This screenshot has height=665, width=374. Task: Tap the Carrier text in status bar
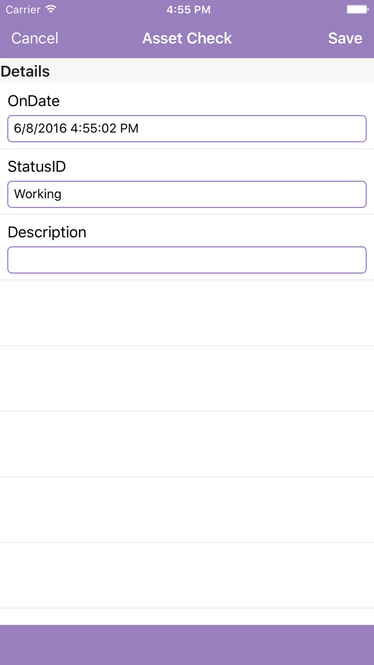coord(23,10)
